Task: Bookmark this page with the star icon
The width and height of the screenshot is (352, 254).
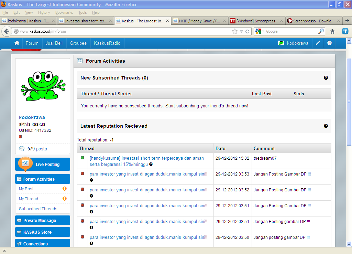Action: pos(234,31)
